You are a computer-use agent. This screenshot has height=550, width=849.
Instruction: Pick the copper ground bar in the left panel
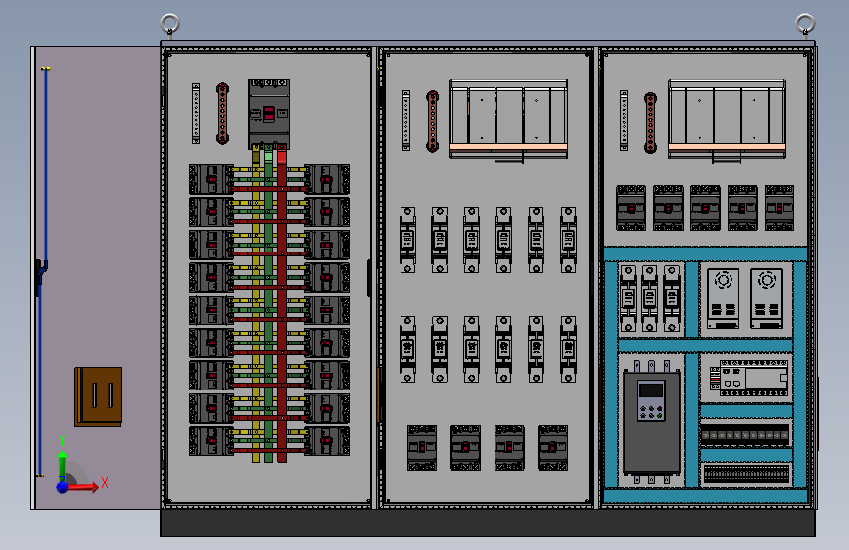click(222, 114)
